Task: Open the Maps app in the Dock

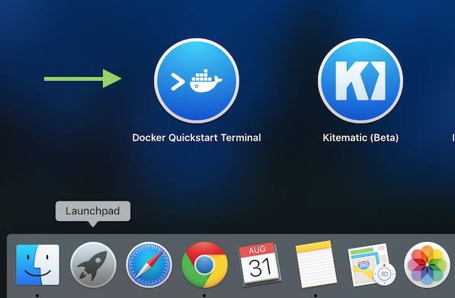Action: click(371, 264)
